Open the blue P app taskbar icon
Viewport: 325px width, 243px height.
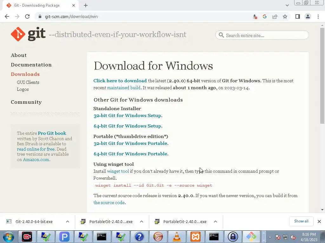64,237
